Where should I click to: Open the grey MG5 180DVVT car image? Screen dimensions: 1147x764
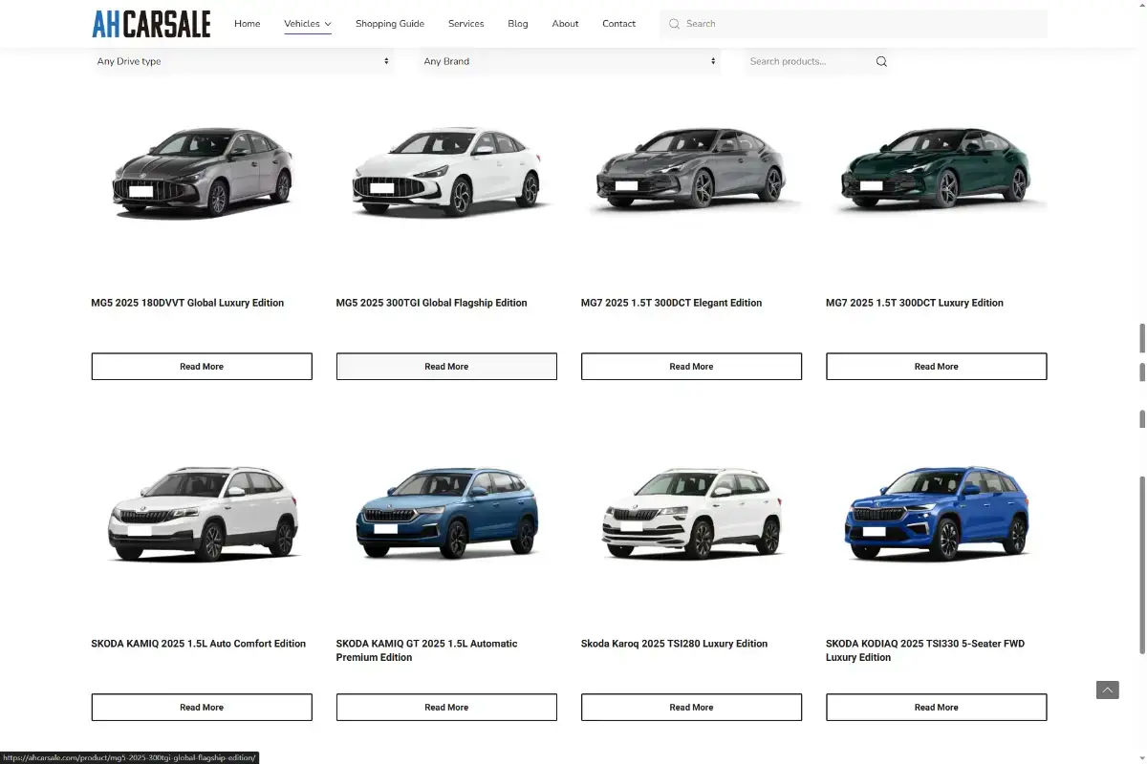pyautogui.click(x=202, y=172)
